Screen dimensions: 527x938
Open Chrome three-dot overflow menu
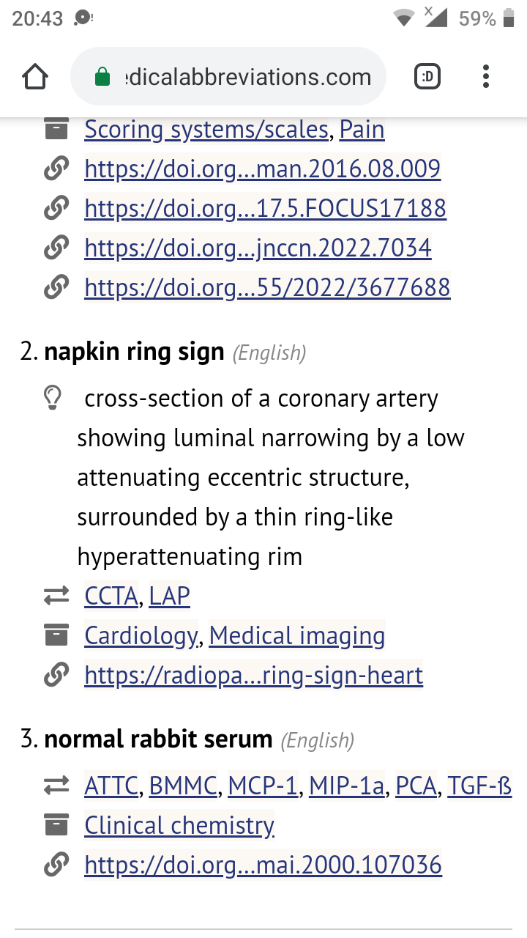486,76
